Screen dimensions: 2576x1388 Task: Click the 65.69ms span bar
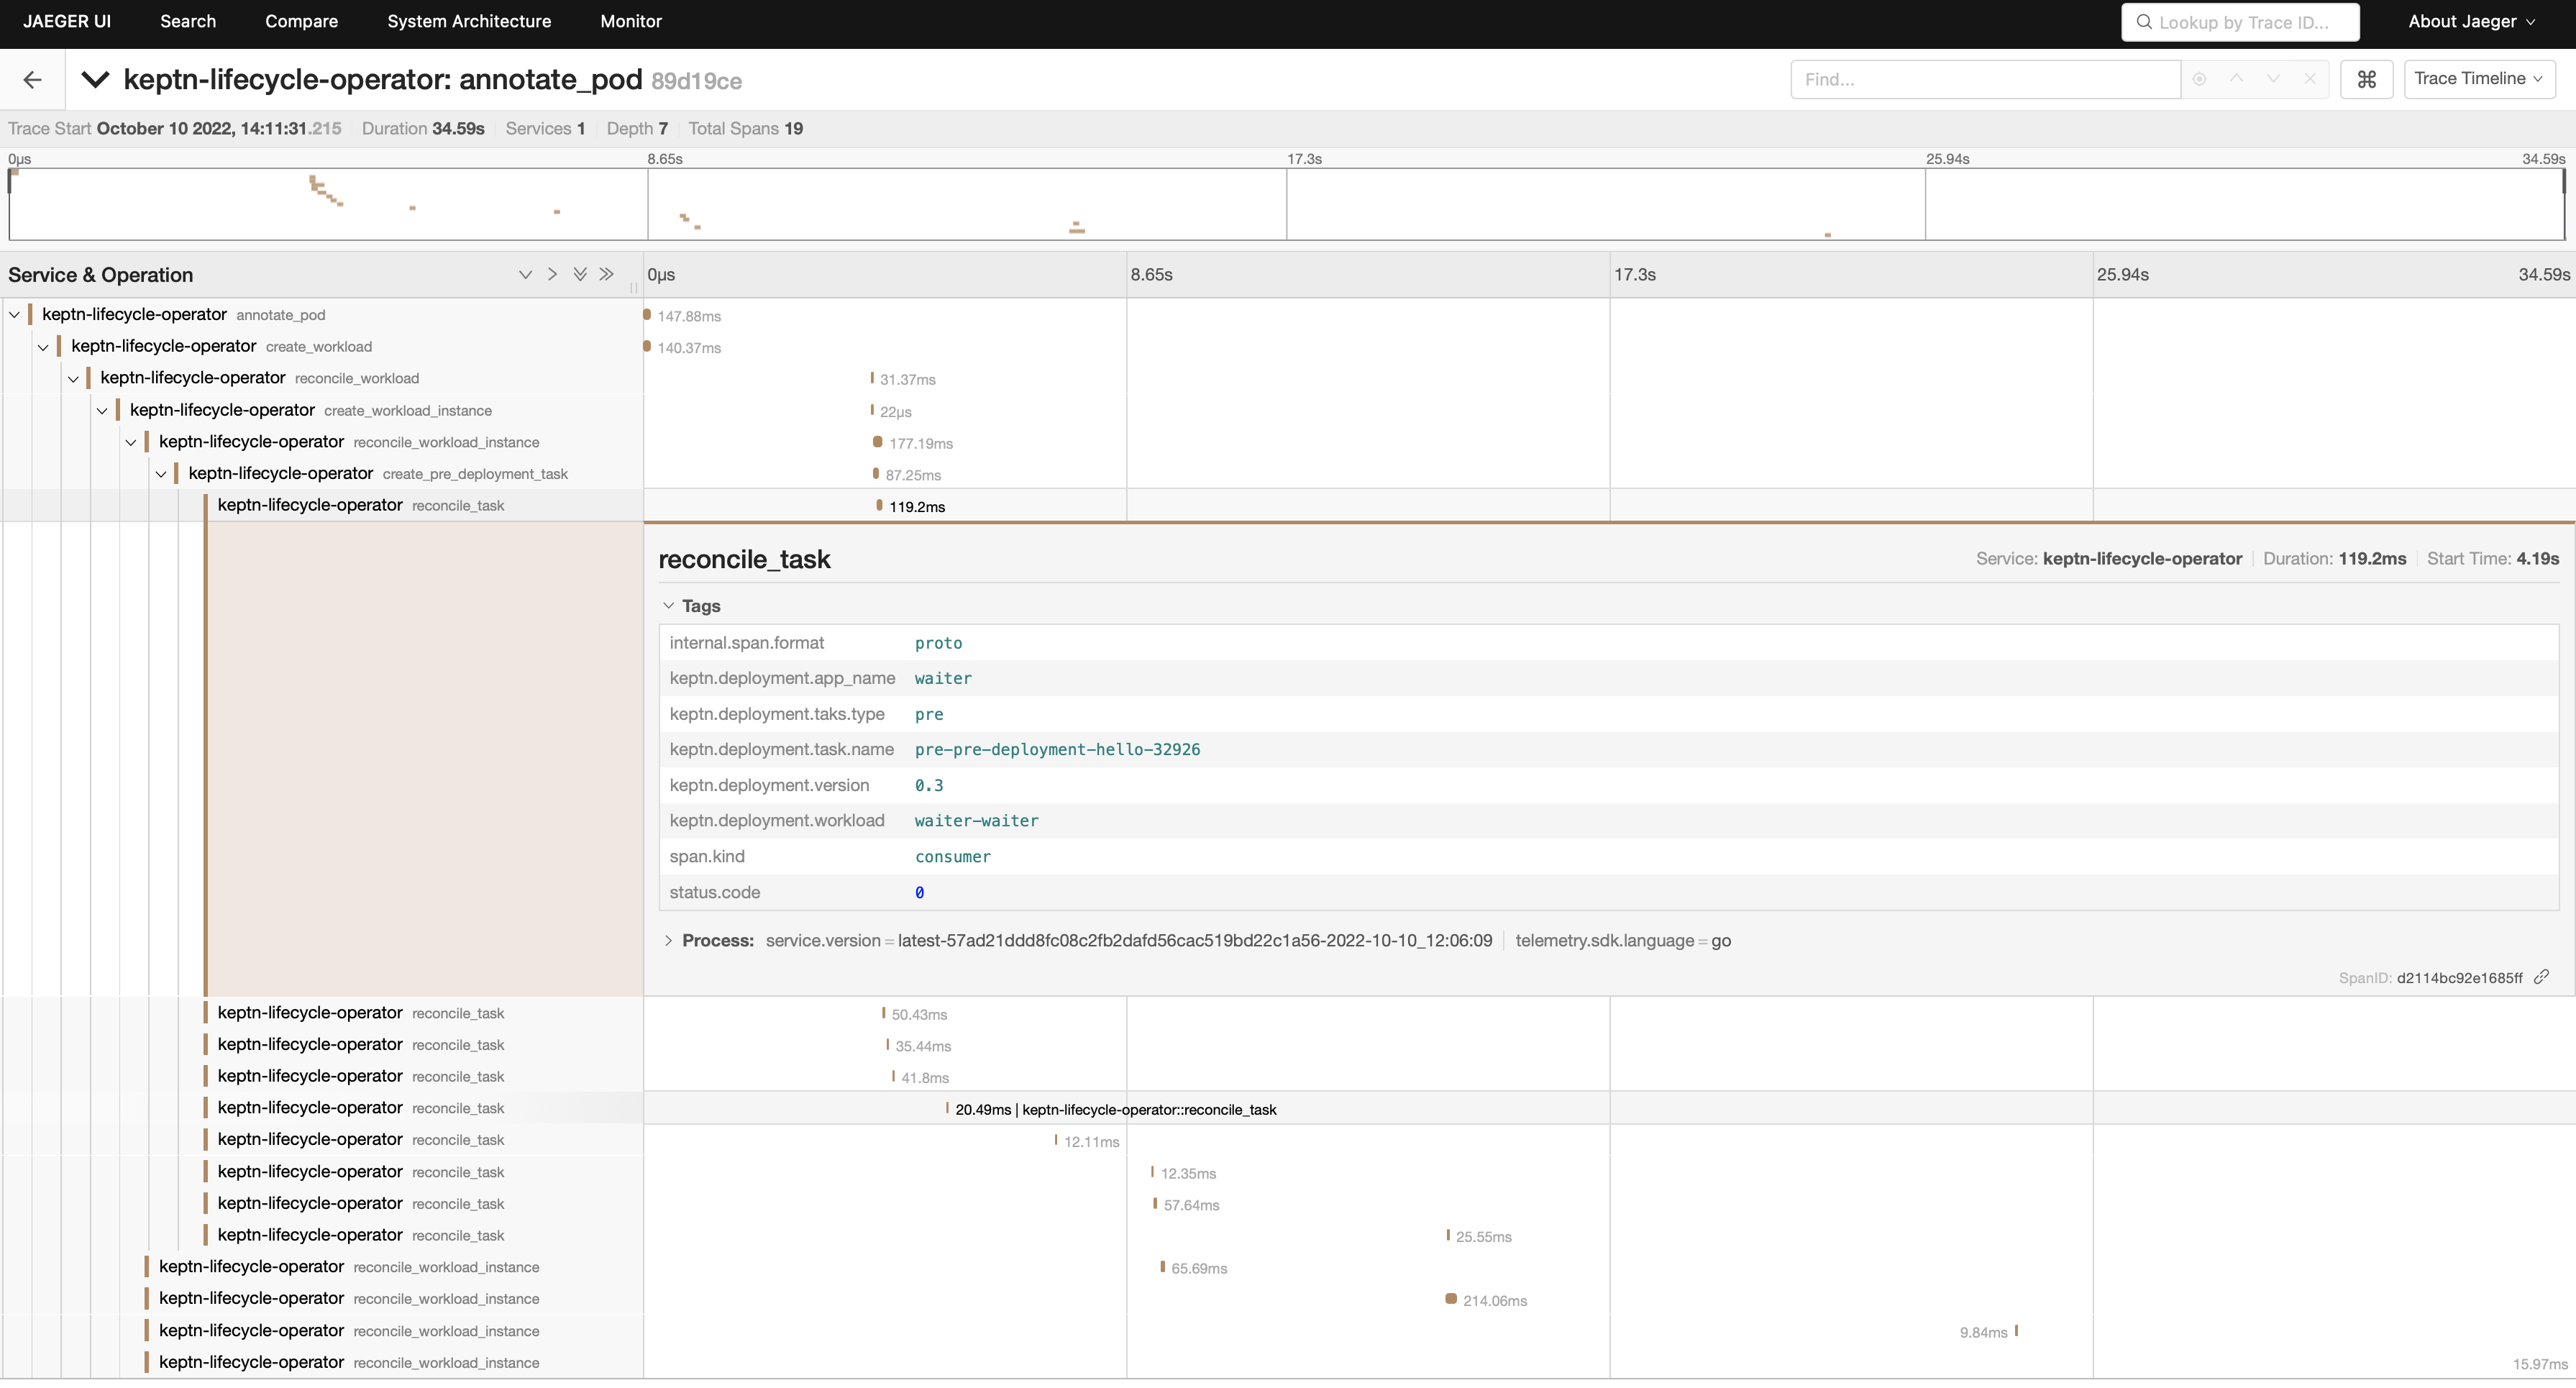click(x=1163, y=1267)
